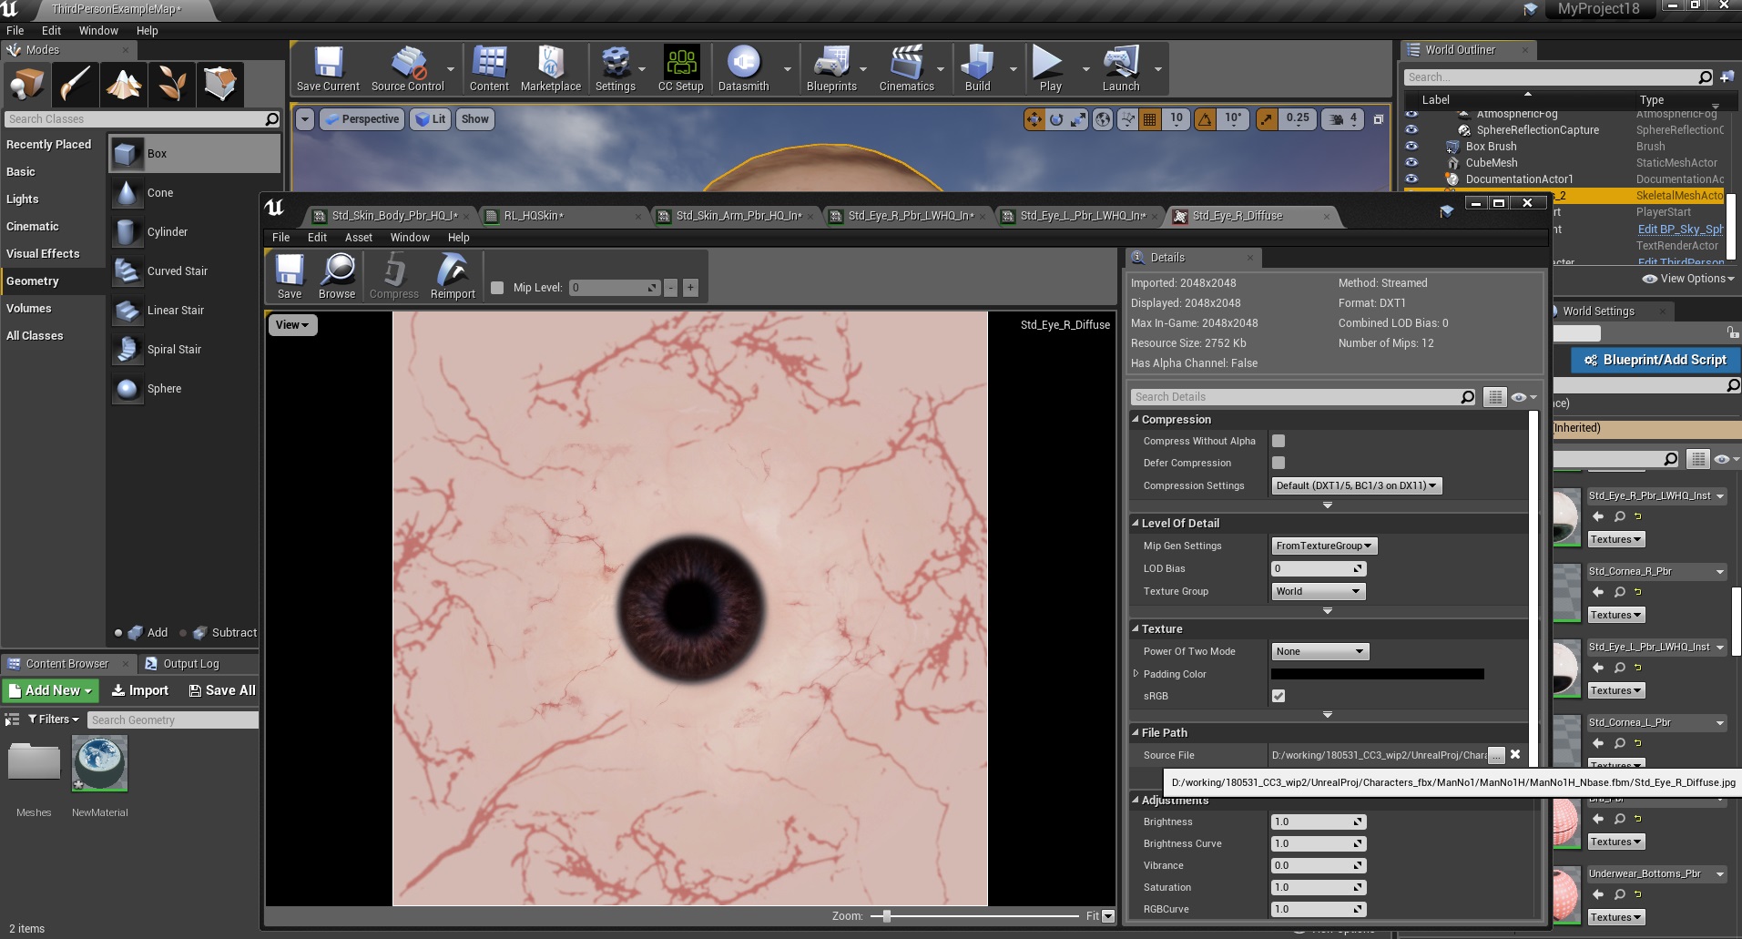Select the Sphere geometry brush
1742x939 pixels.
(194, 389)
